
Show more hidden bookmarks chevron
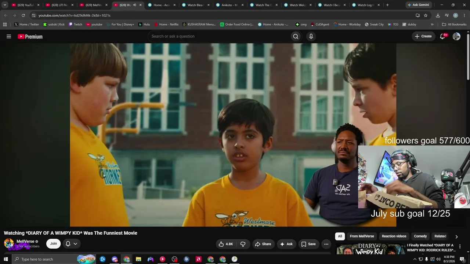[432, 25]
